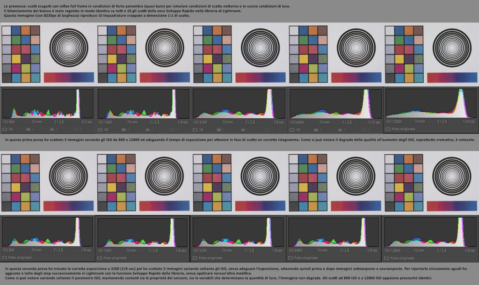The height and width of the screenshot is (285, 479).
Task: Click originals plus smart previews icon under ISO 1600 1/4 sec histogram
Action: pos(123,130)
